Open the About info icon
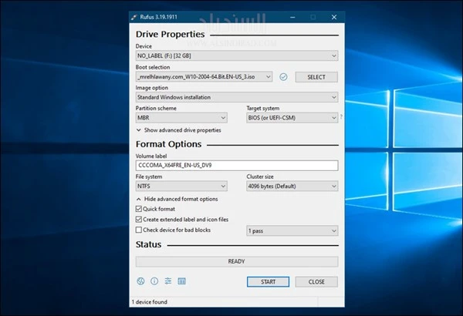Image resolution: width=463 pixels, height=316 pixels. [x=154, y=281]
